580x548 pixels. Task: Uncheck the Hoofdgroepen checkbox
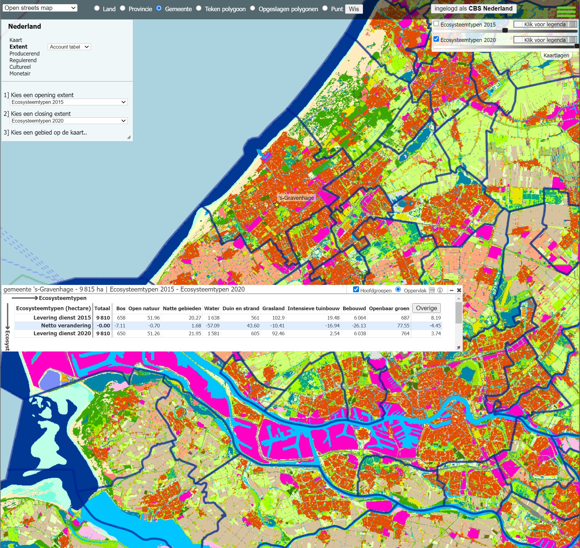click(356, 290)
